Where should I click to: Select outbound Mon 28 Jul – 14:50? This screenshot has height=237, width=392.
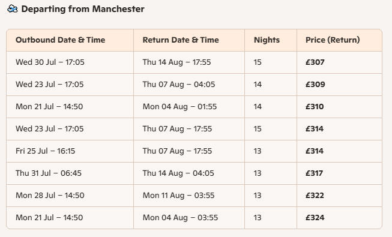[x=50, y=196]
